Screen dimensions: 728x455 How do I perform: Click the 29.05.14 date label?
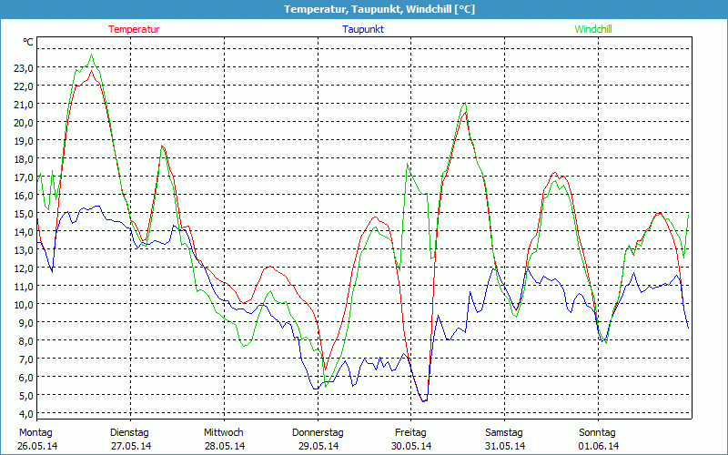point(318,446)
